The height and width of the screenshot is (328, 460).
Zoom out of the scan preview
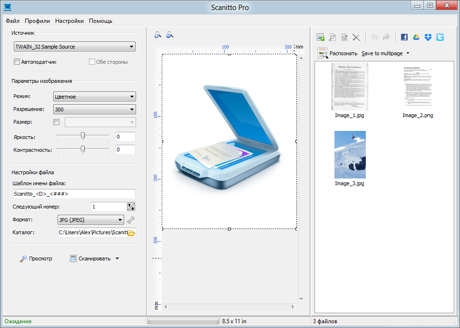click(x=169, y=35)
